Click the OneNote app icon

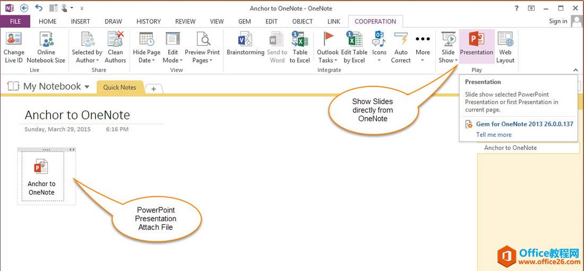click(x=10, y=8)
